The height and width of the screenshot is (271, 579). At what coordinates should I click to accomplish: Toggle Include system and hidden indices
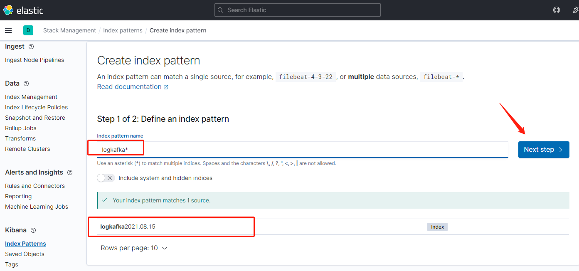coord(106,178)
